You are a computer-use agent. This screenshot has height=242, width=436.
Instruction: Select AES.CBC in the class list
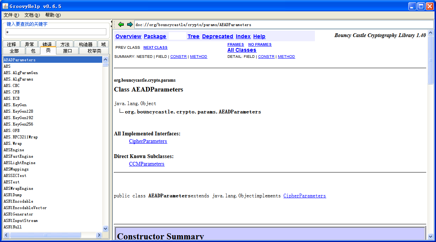point(53,85)
